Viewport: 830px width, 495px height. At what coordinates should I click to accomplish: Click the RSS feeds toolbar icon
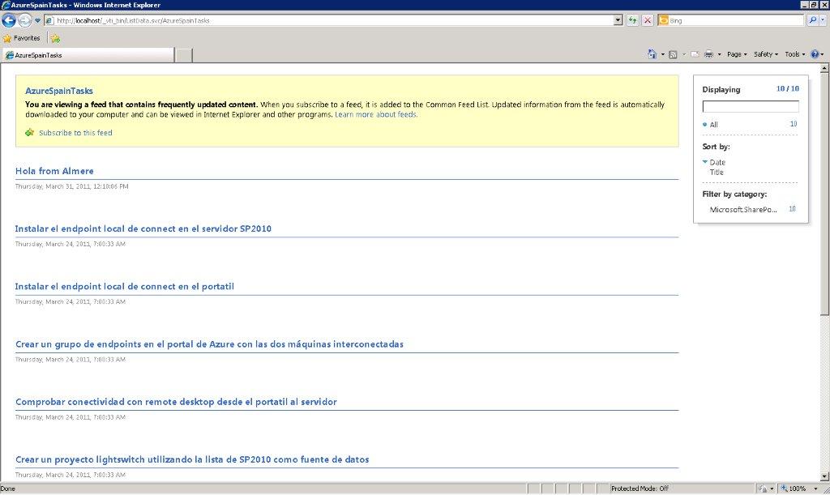673,54
